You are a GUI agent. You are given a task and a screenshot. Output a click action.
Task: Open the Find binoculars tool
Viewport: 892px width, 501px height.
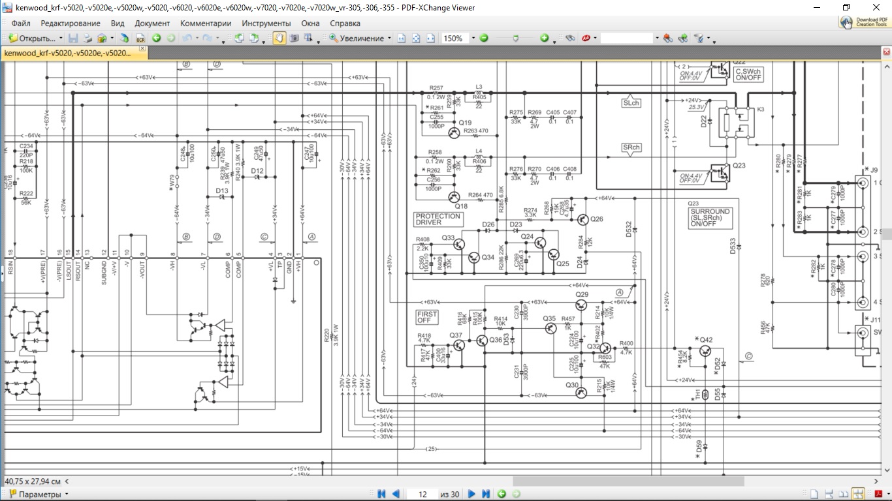pos(570,38)
